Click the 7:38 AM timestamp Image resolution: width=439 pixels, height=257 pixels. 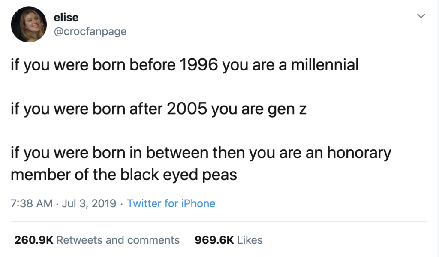(x=32, y=203)
